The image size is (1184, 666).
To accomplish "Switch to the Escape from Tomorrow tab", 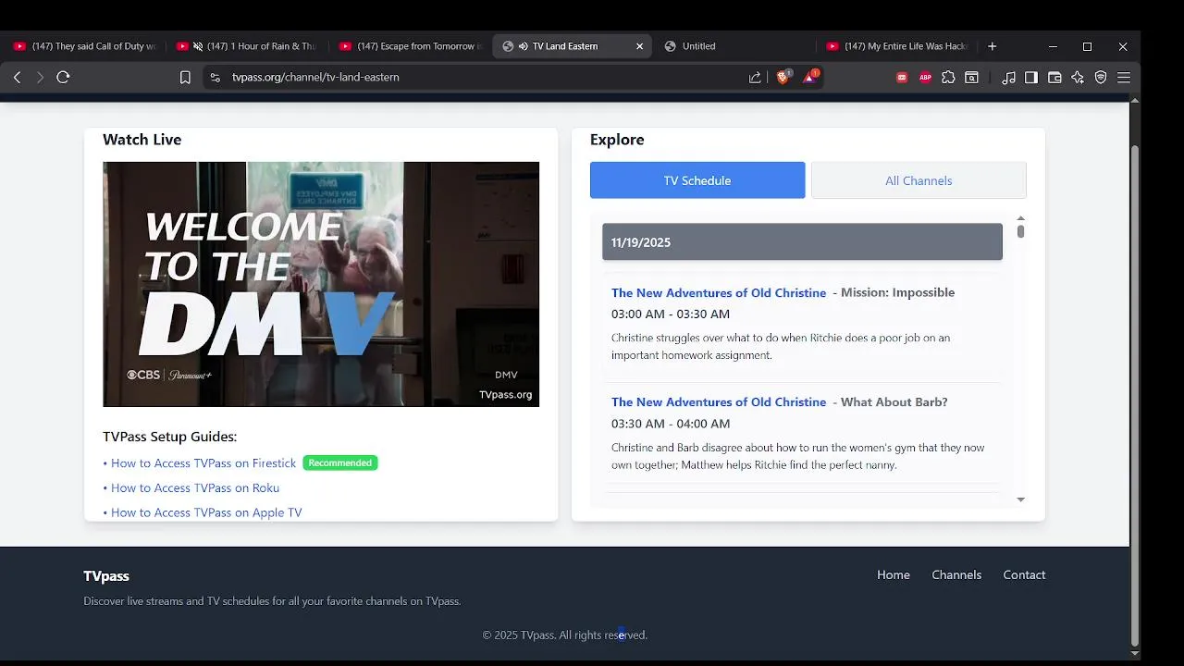I will point(411,46).
